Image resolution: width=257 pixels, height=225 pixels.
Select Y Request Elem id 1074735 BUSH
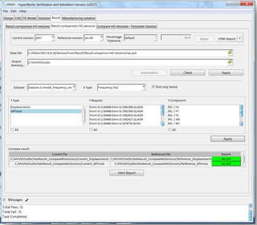125,124
